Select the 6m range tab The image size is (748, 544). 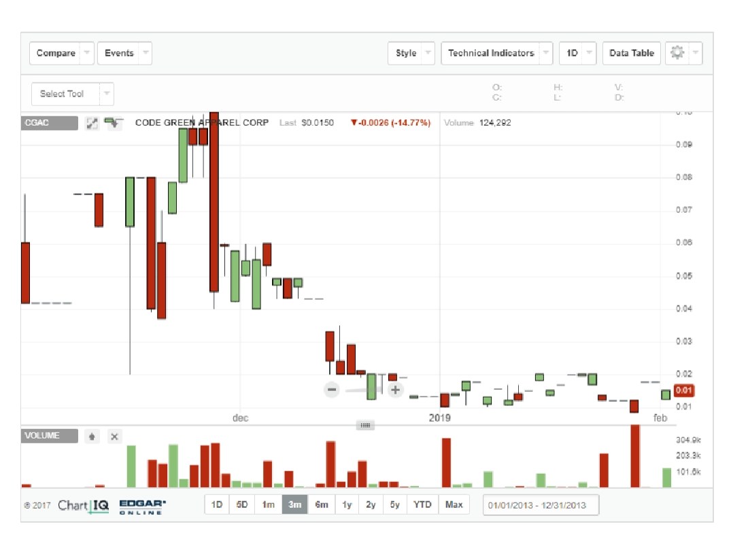tap(322, 505)
